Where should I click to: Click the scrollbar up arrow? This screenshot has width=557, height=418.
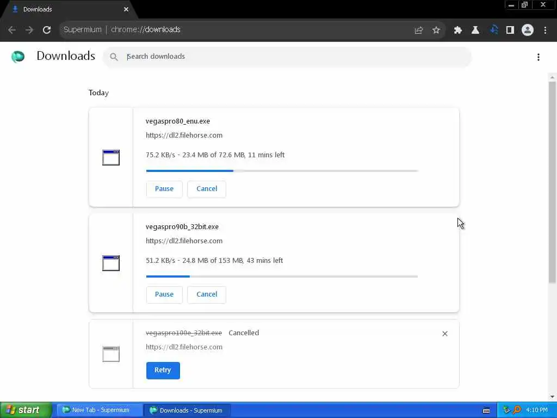click(x=552, y=77)
